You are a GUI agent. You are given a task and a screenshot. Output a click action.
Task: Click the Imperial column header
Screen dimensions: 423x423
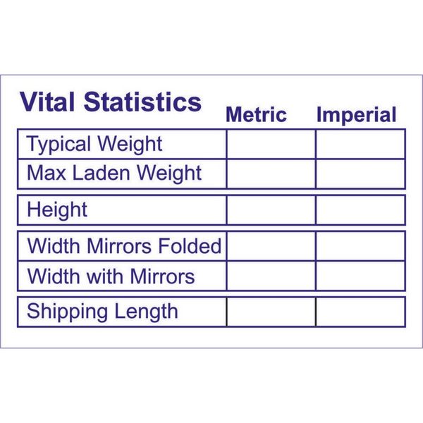point(356,115)
